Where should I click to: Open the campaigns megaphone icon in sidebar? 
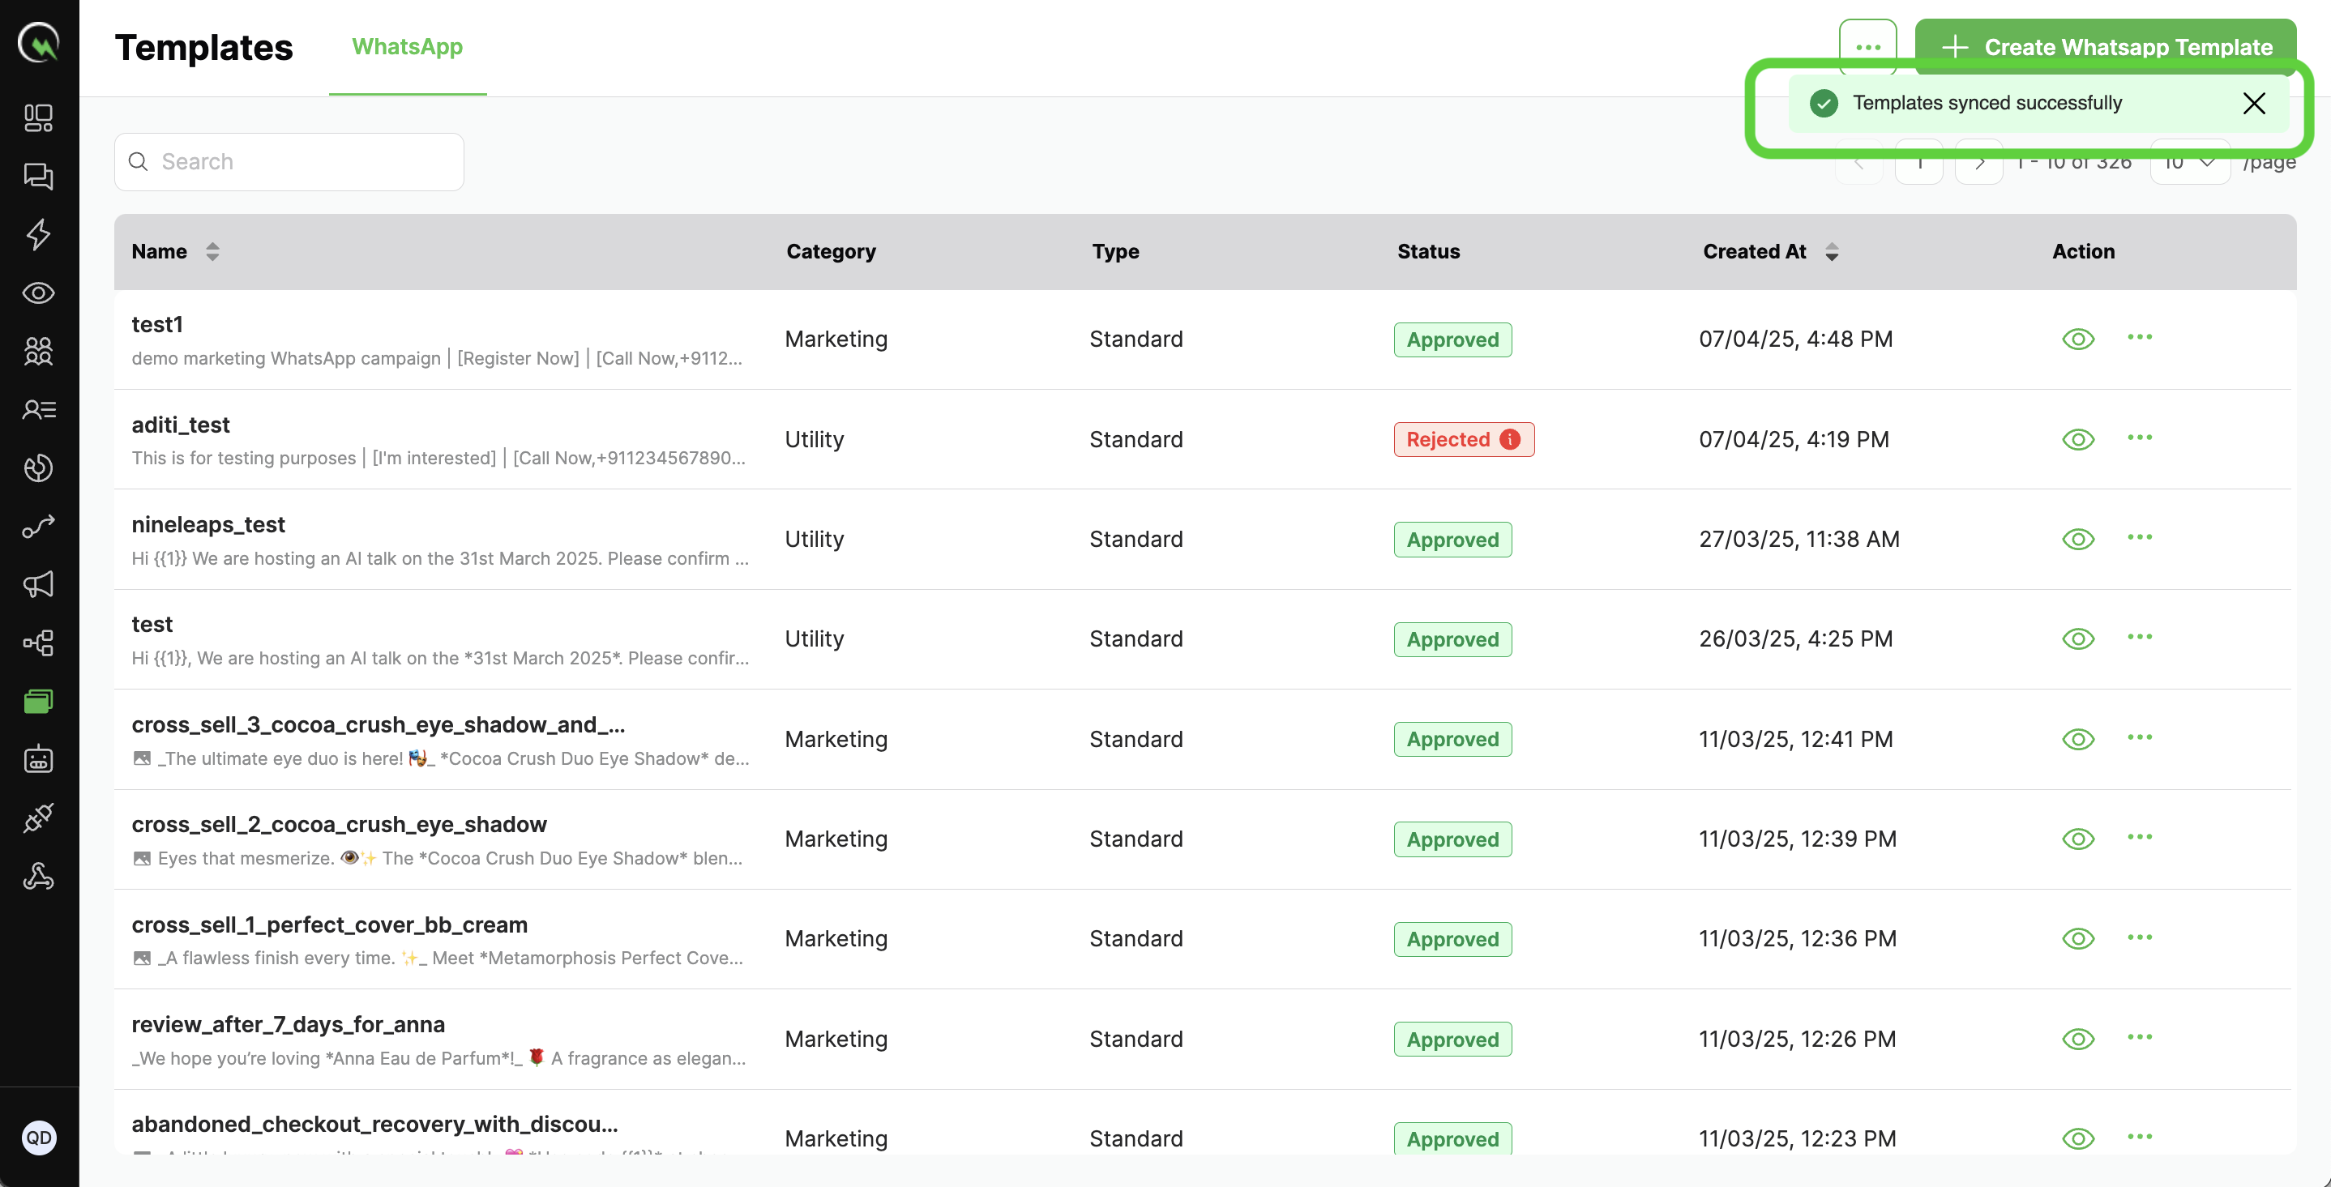click(x=38, y=584)
